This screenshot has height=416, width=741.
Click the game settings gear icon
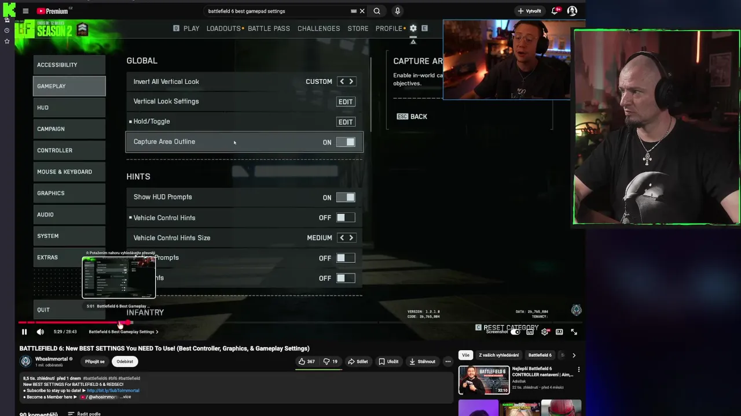(x=413, y=28)
